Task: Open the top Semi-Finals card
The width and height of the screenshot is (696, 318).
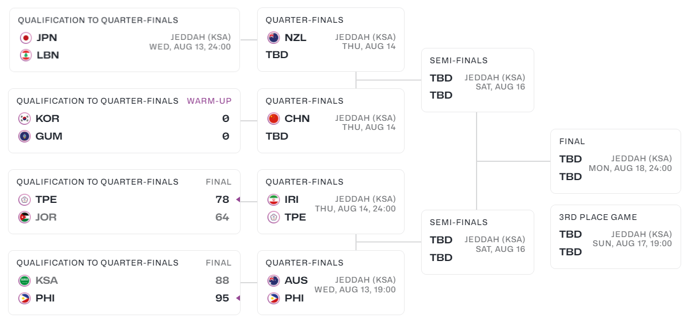Action: (x=477, y=80)
